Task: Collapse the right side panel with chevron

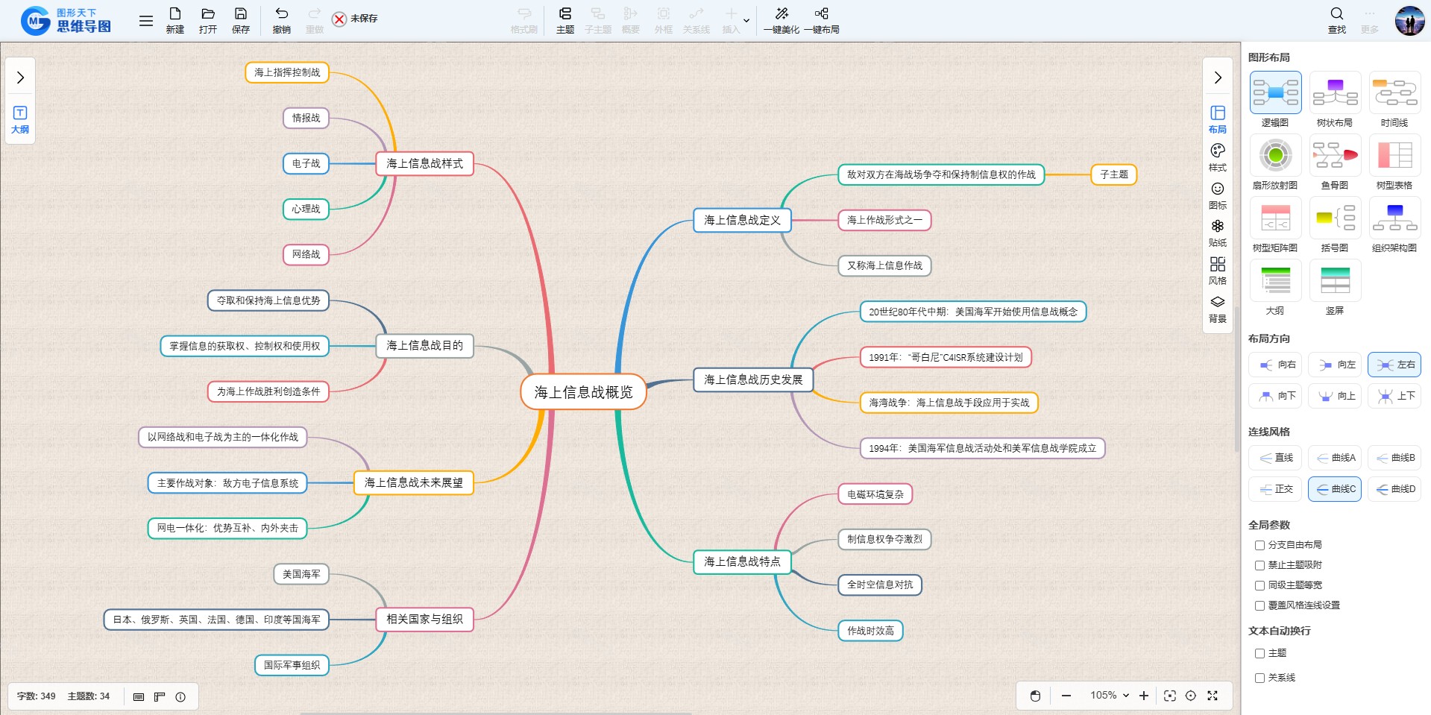Action: tap(1217, 78)
